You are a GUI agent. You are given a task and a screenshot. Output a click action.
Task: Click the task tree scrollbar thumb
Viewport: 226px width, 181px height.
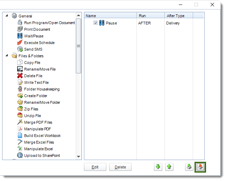pos(79,46)
